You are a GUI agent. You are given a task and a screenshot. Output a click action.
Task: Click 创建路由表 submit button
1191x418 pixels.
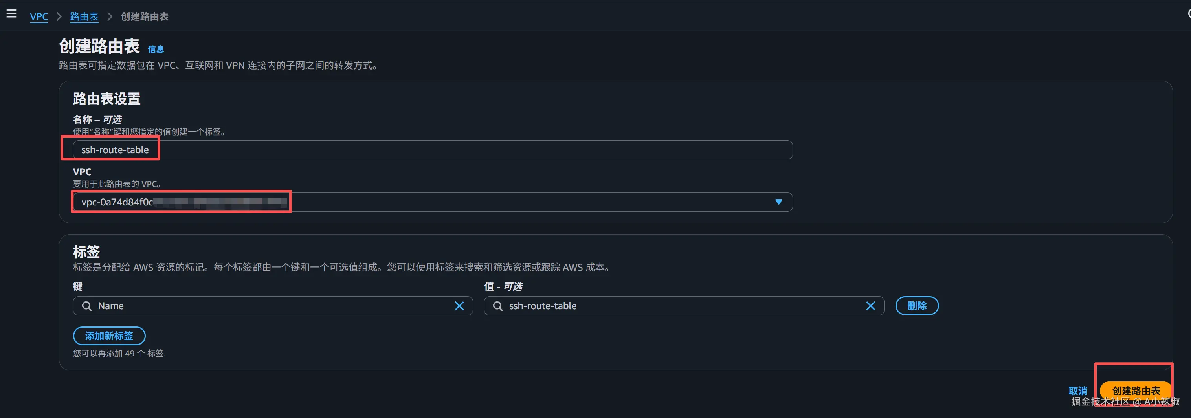[1136, 391]
